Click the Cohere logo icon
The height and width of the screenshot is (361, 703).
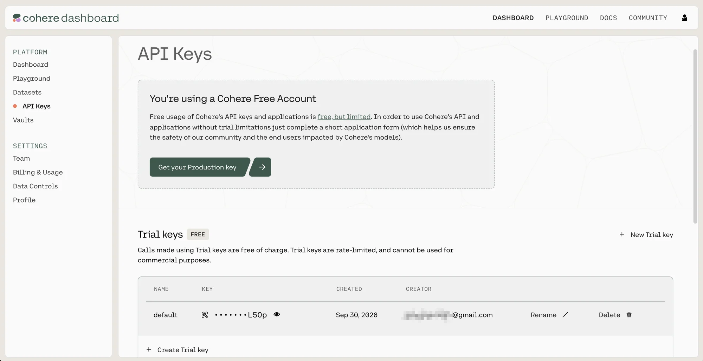click(x=17, y=18)
